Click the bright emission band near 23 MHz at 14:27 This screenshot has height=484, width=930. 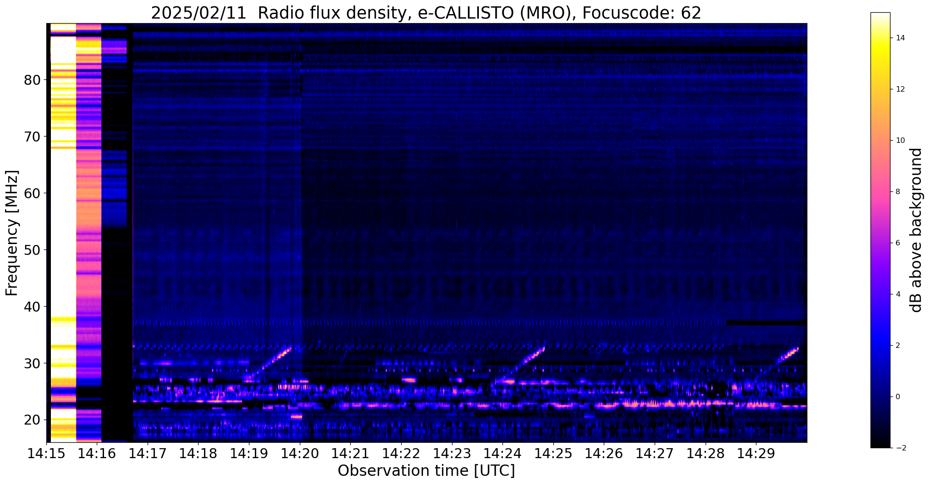(655, 404)
